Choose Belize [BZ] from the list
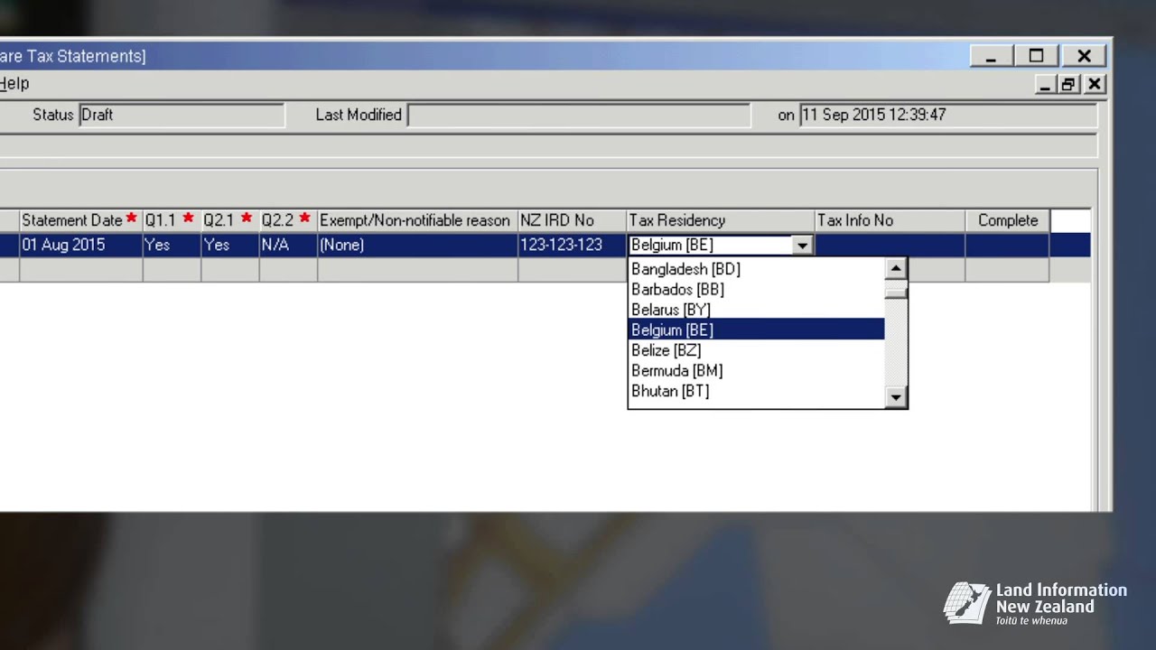 [x=757, y=350]
